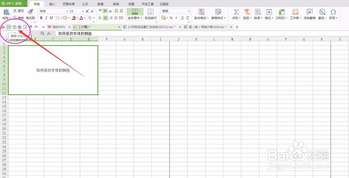Undo the last action
The height and width of the screenshot is (178, 349).
[31, 27]
